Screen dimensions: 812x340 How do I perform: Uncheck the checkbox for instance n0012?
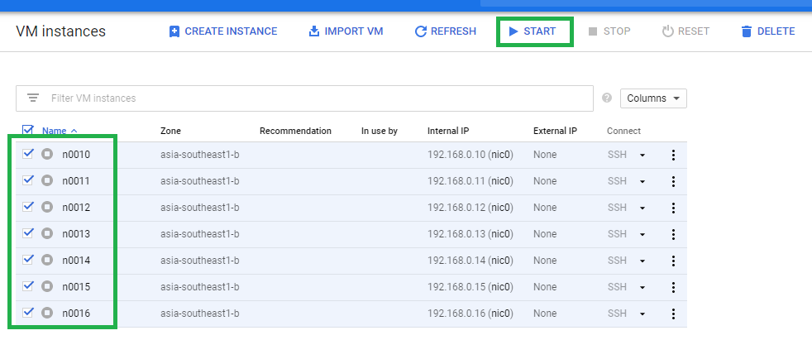(28, 206)
